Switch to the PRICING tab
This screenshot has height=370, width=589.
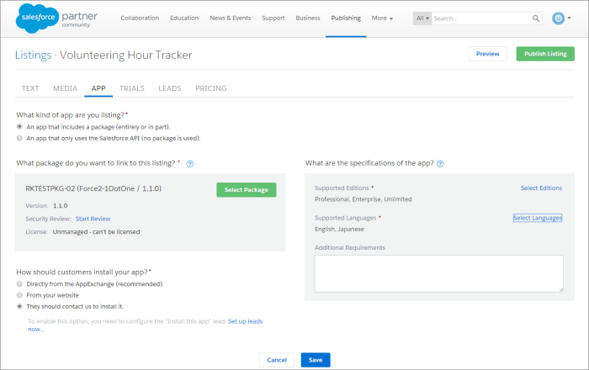tap(211, 88)
